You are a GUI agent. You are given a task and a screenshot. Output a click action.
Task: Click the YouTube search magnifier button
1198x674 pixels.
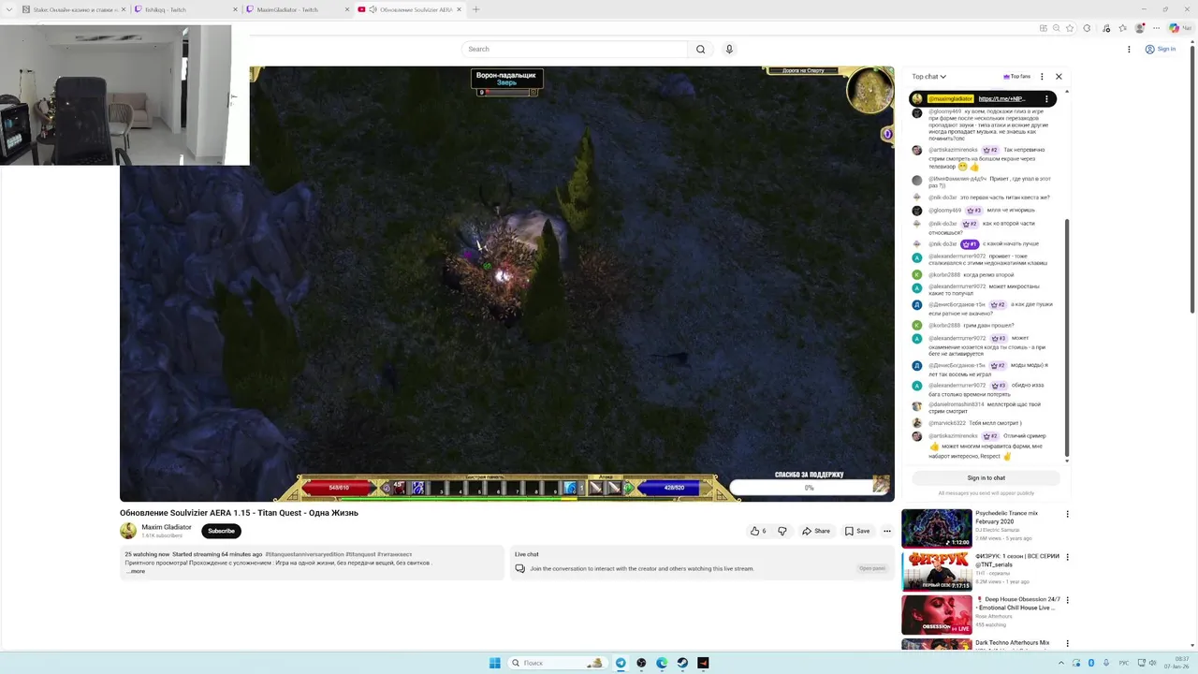[x=700, y=49]
